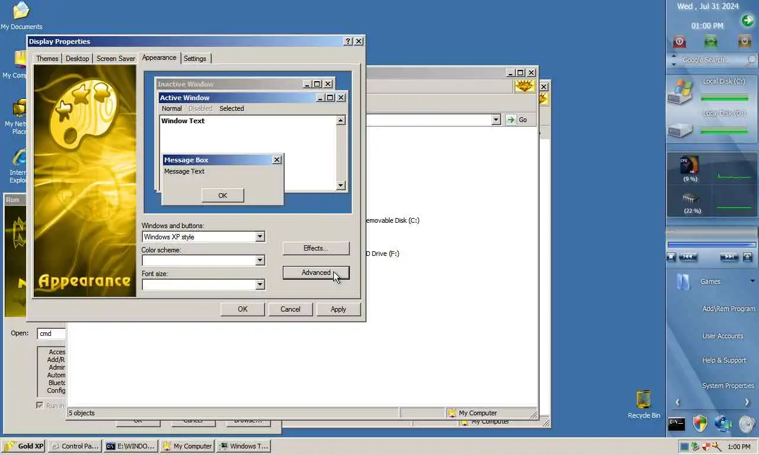The height and width of the screenshot is (455, 759).
Task: Open the Local Disk (D:) drive icon
Action: [x=680, y=129]
